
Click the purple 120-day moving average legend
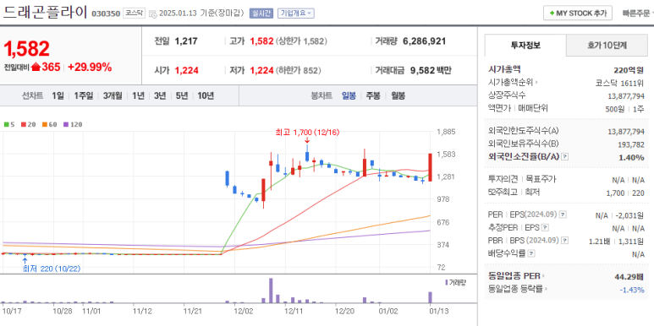[73, 124]
